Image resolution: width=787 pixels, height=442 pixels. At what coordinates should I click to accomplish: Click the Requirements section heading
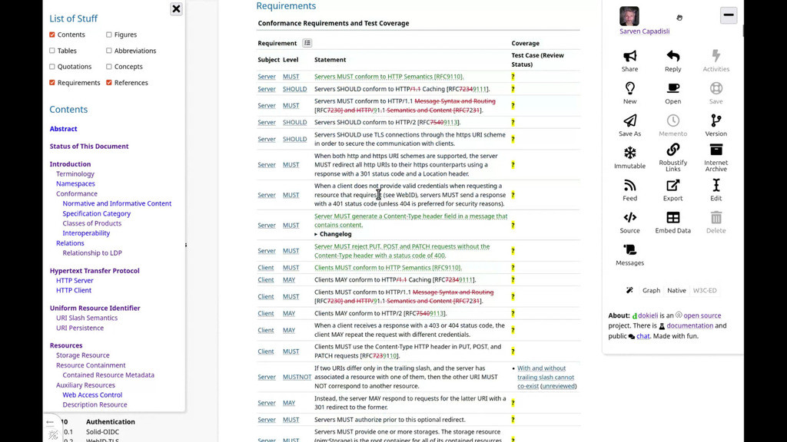(286, 6)
